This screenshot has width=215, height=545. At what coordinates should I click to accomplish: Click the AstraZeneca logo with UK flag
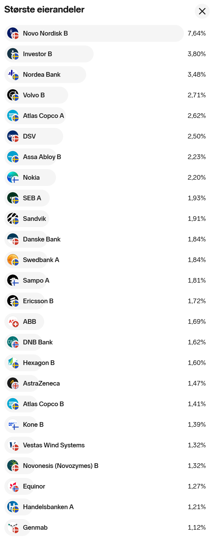point(13,383)
